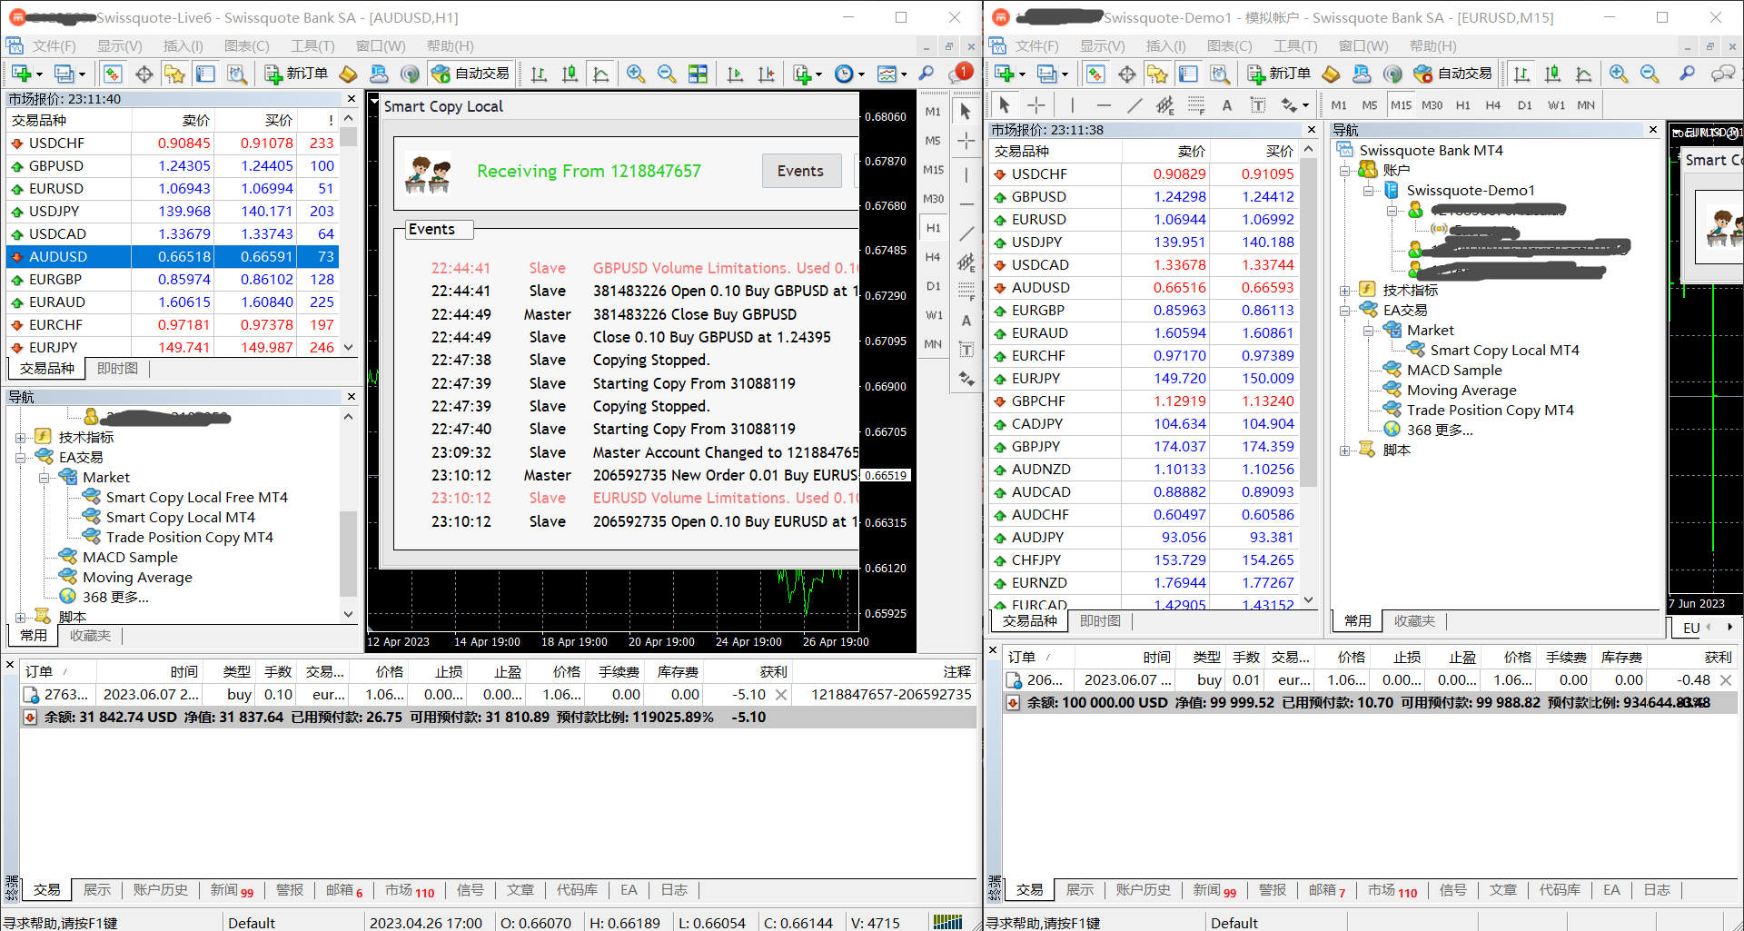The height and width of the screenshot is (931, 1744).
Task: Open a new chart in the Live6 window
Action: pyautogui.click(x=22, y=74)
